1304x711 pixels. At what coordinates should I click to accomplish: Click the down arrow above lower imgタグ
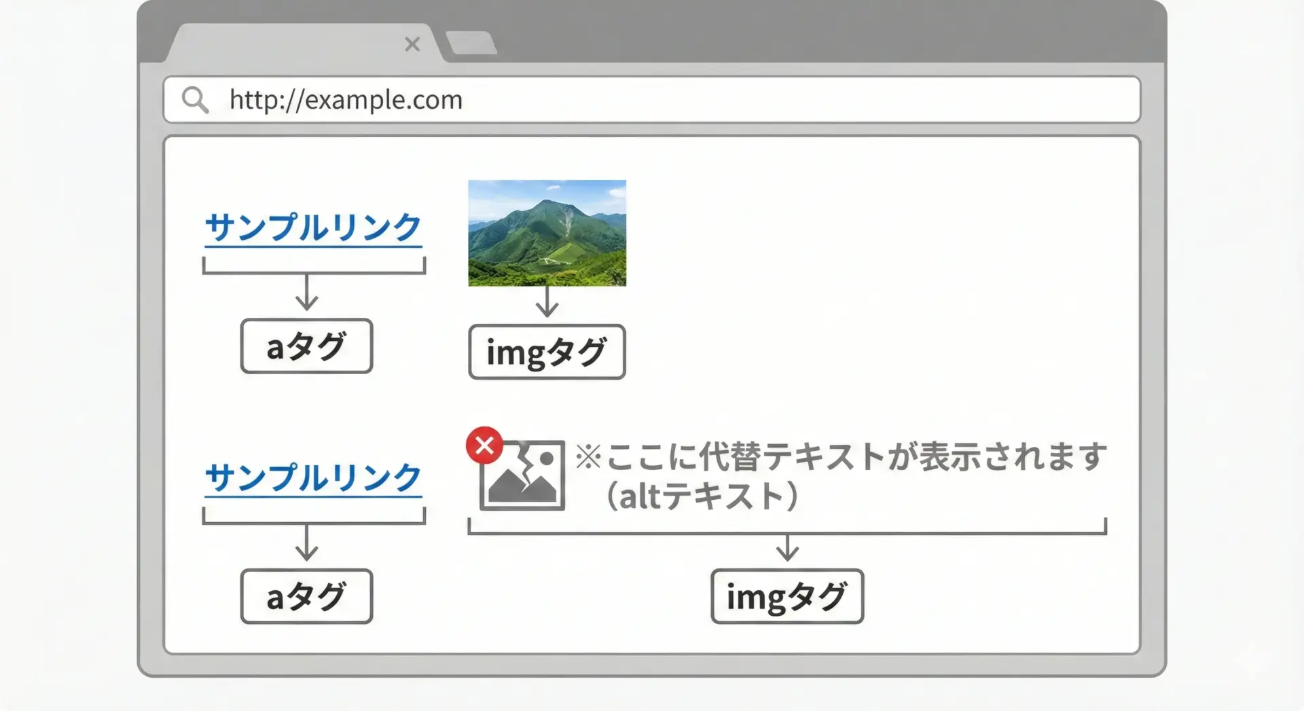pos(787,548)
